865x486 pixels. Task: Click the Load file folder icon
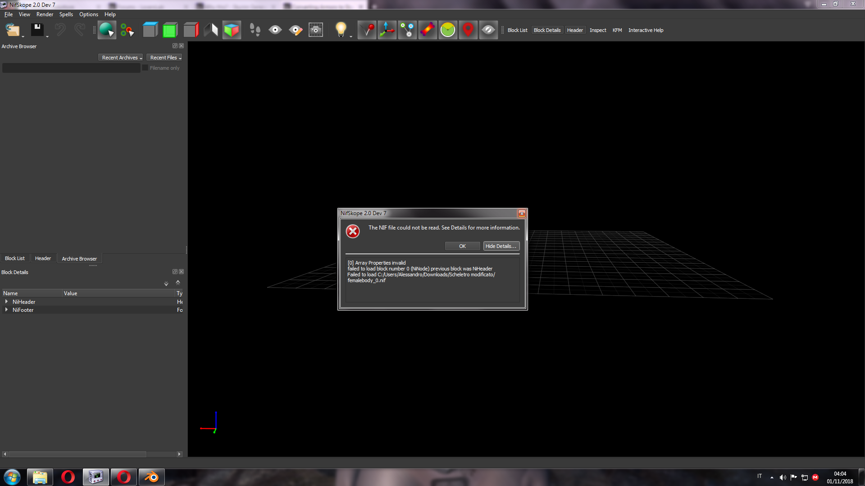(x=13, y=30)
